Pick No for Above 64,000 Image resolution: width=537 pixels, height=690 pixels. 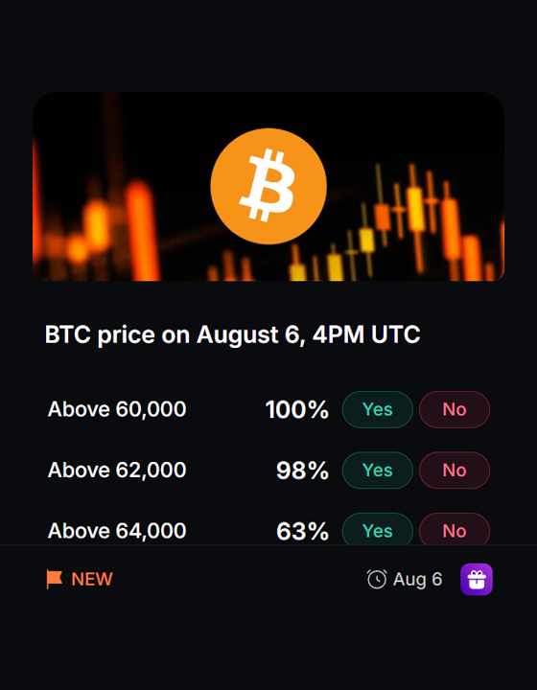[455, 529]
